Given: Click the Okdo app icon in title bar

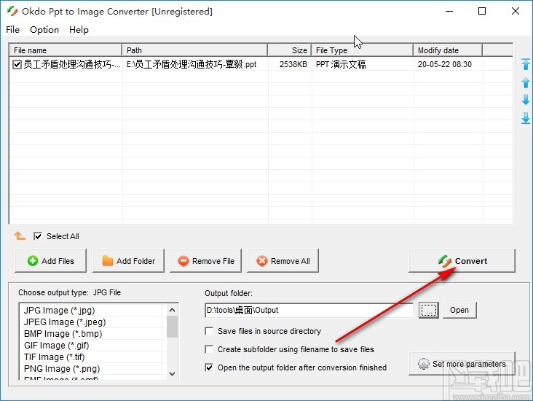Looking at the screenshot, I should click(12, 11).
